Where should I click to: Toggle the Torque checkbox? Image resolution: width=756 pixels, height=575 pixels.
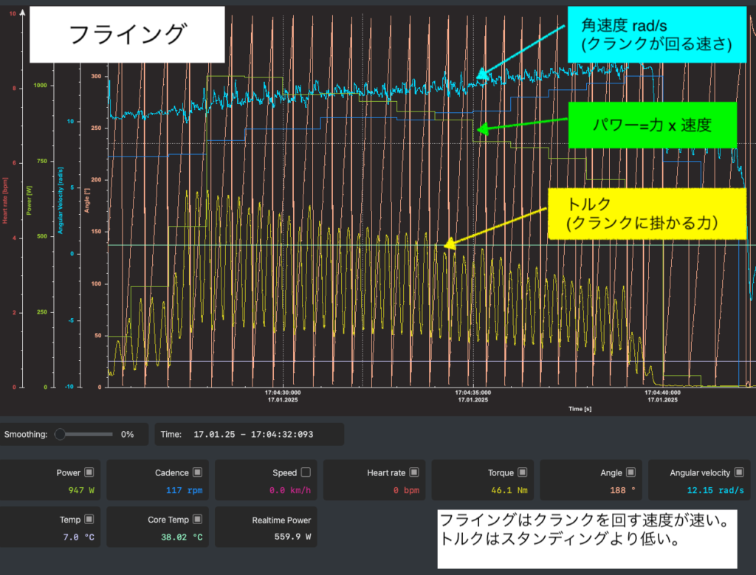point(522,472)
